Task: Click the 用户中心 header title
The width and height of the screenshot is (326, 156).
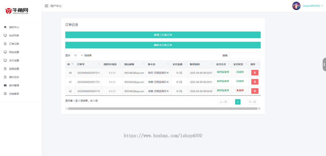Action: pos(56,6)
